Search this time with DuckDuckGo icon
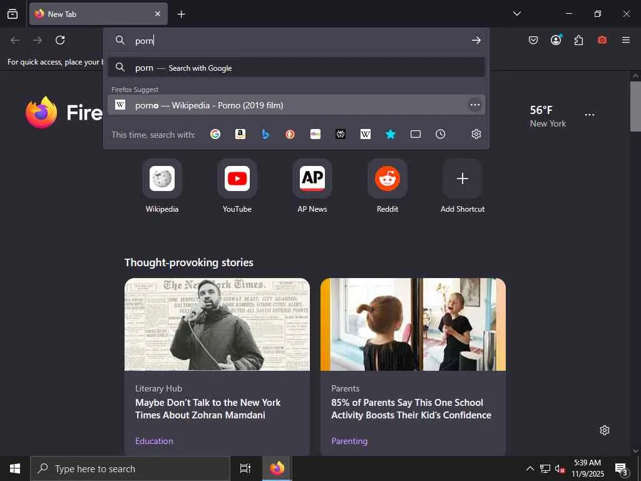The image size is (641, 481). 290,134
